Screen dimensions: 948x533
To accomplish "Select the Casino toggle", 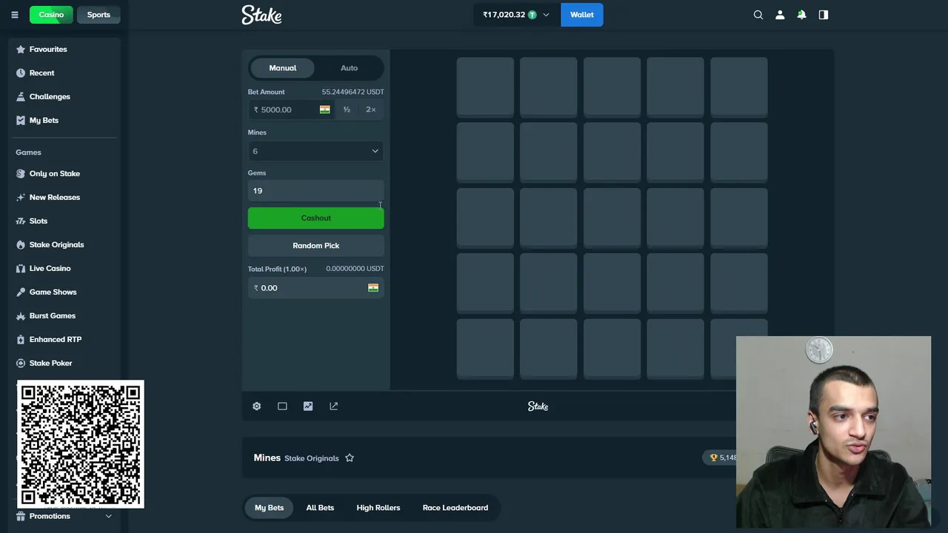I will [x=51, y=15].
